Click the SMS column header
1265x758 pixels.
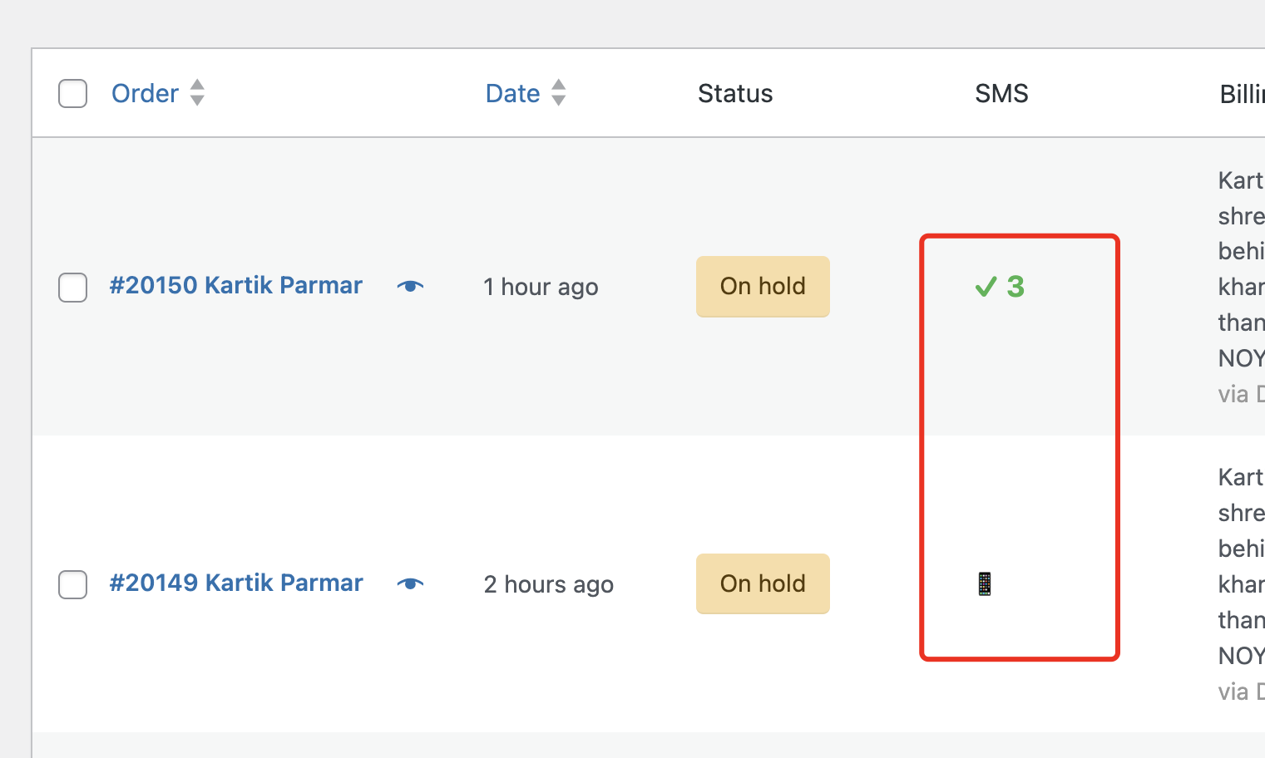(1001, 94)
